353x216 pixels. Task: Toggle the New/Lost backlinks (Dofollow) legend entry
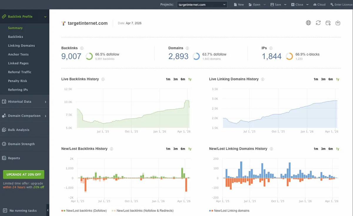click(84, 211)
